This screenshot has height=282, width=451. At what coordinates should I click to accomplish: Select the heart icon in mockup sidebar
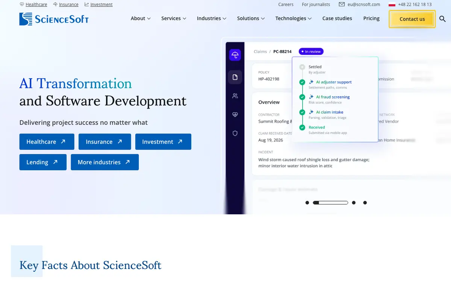[235, 115]
